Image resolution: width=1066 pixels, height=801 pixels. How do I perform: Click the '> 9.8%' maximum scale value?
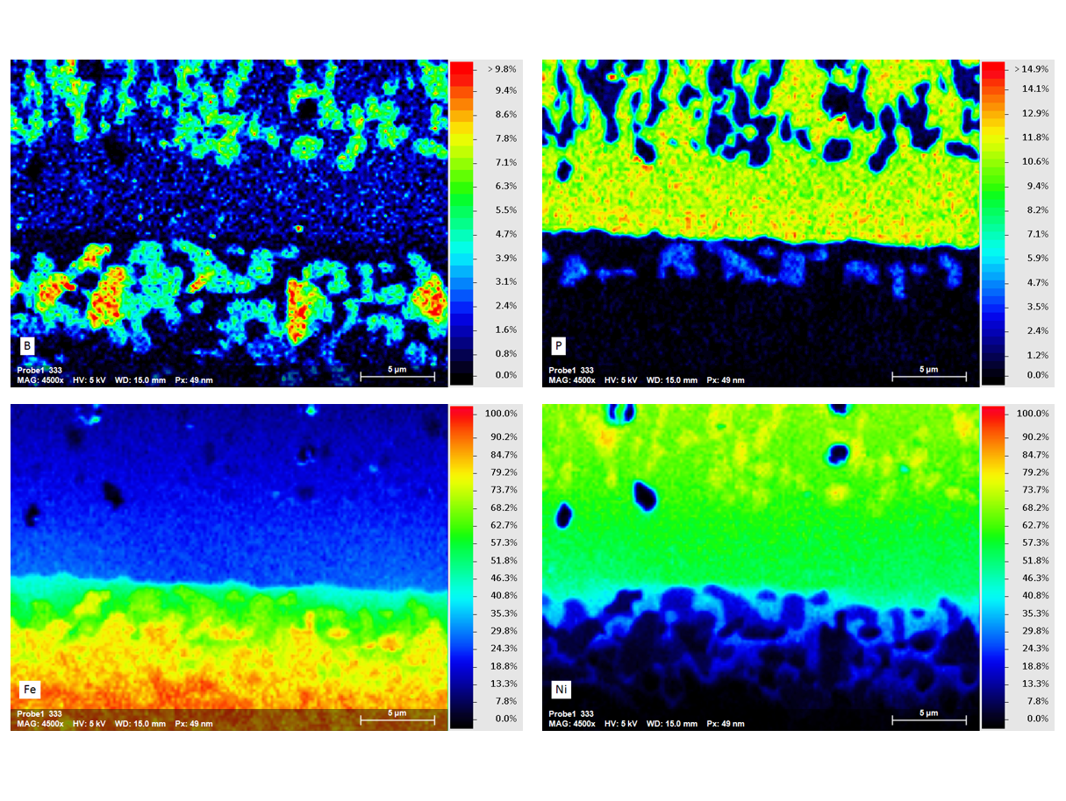[x=500, y=67]
